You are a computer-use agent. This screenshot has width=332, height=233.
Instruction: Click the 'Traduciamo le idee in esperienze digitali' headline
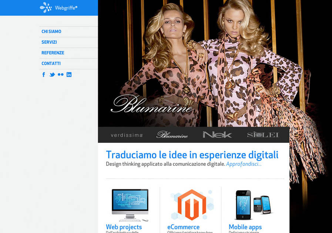(x=192, y=155)
